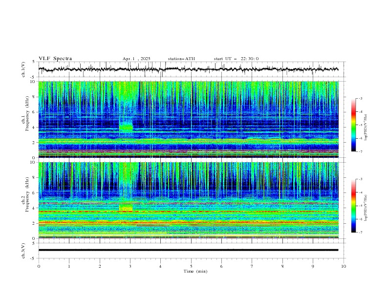
Task: Click time axis tick label "5"
Action: (x=191, y=266)
